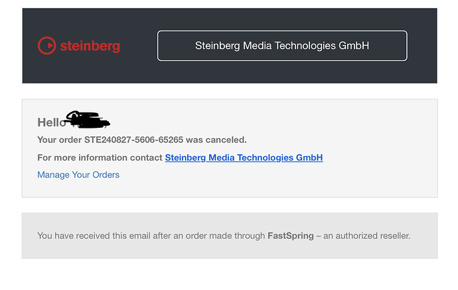This screenshot has width=458, height=290.
Task: Click the red steinberg wordmark text
Action: [90, 46]
